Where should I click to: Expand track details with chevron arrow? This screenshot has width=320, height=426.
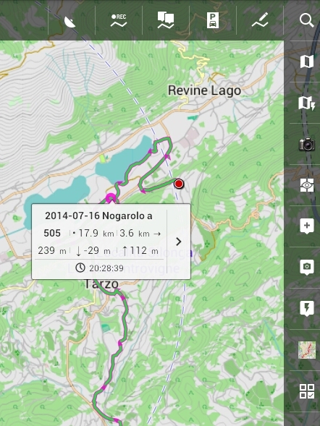click(178, 242)
